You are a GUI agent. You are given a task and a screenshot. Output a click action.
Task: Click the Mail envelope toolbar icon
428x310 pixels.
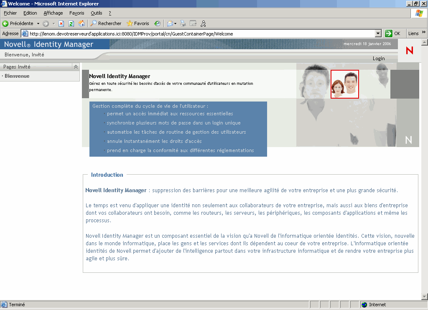170,23
